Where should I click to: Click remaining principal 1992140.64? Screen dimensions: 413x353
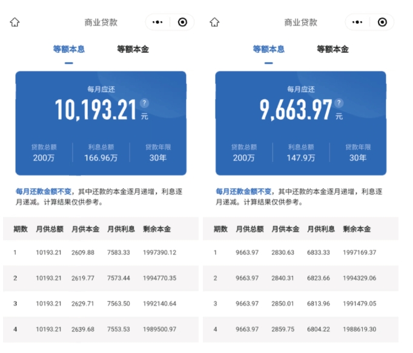[160, 303]
